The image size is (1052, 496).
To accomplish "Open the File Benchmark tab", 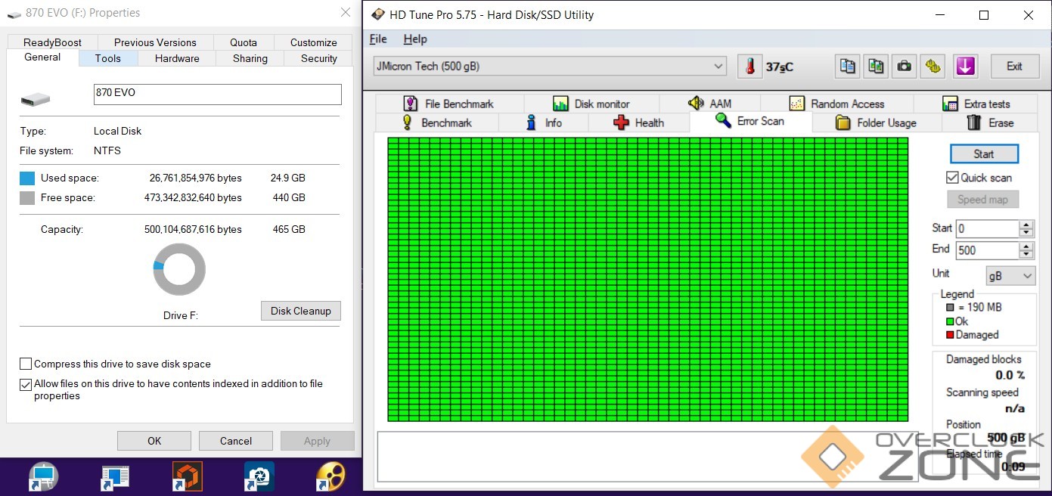I will (448, 104).
